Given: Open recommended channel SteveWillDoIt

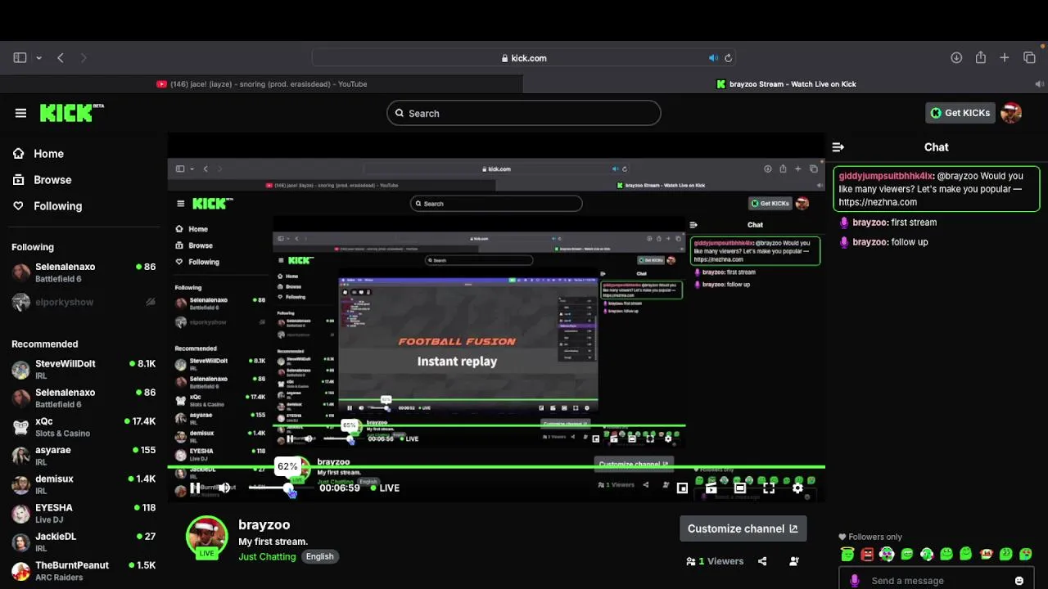Looking at the screenshot, I should click(x=84, y=369).
